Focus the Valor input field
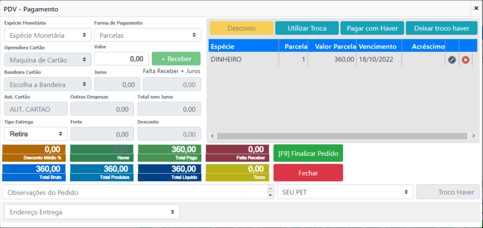The height and width of the screenshot is (228, 483). click(x=122, y=59)
